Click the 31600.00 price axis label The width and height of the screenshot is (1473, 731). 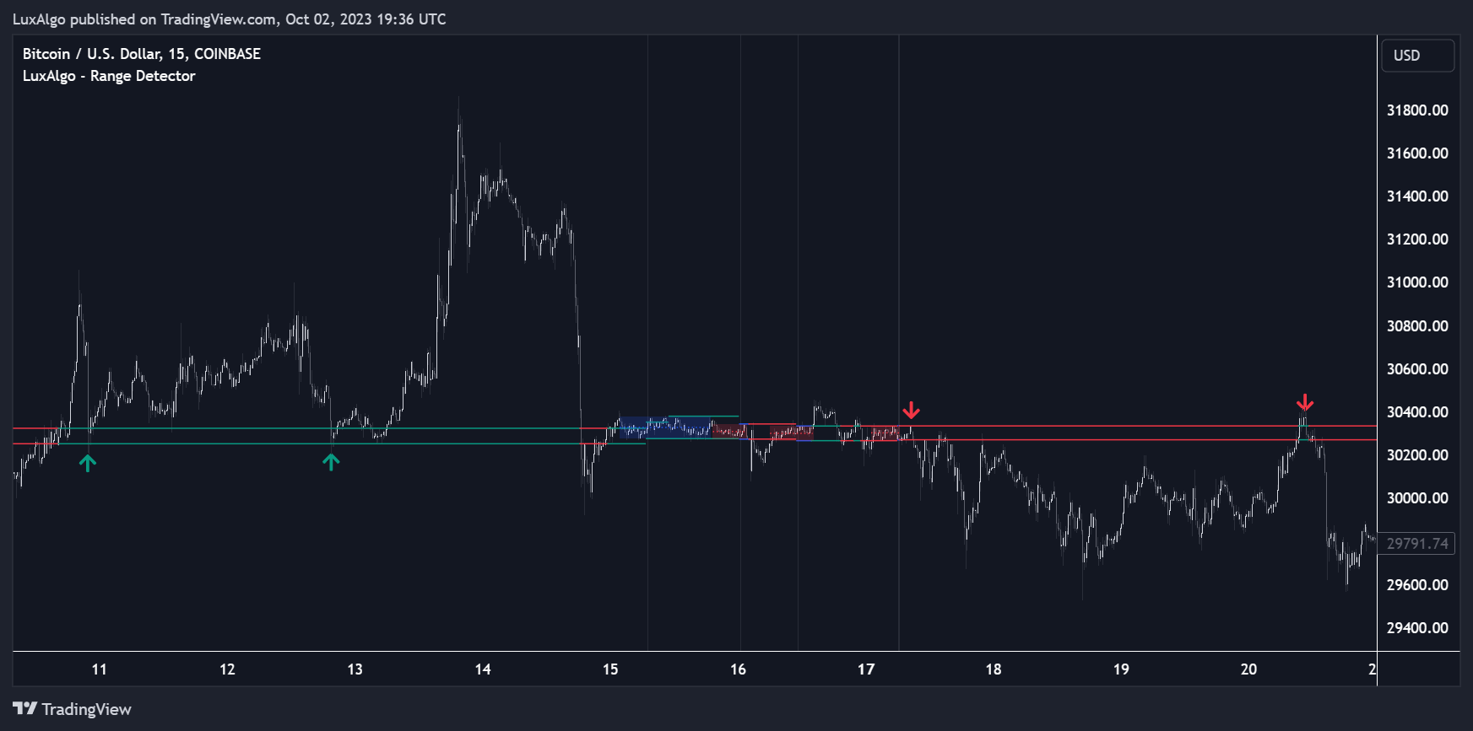[1417, 153]
